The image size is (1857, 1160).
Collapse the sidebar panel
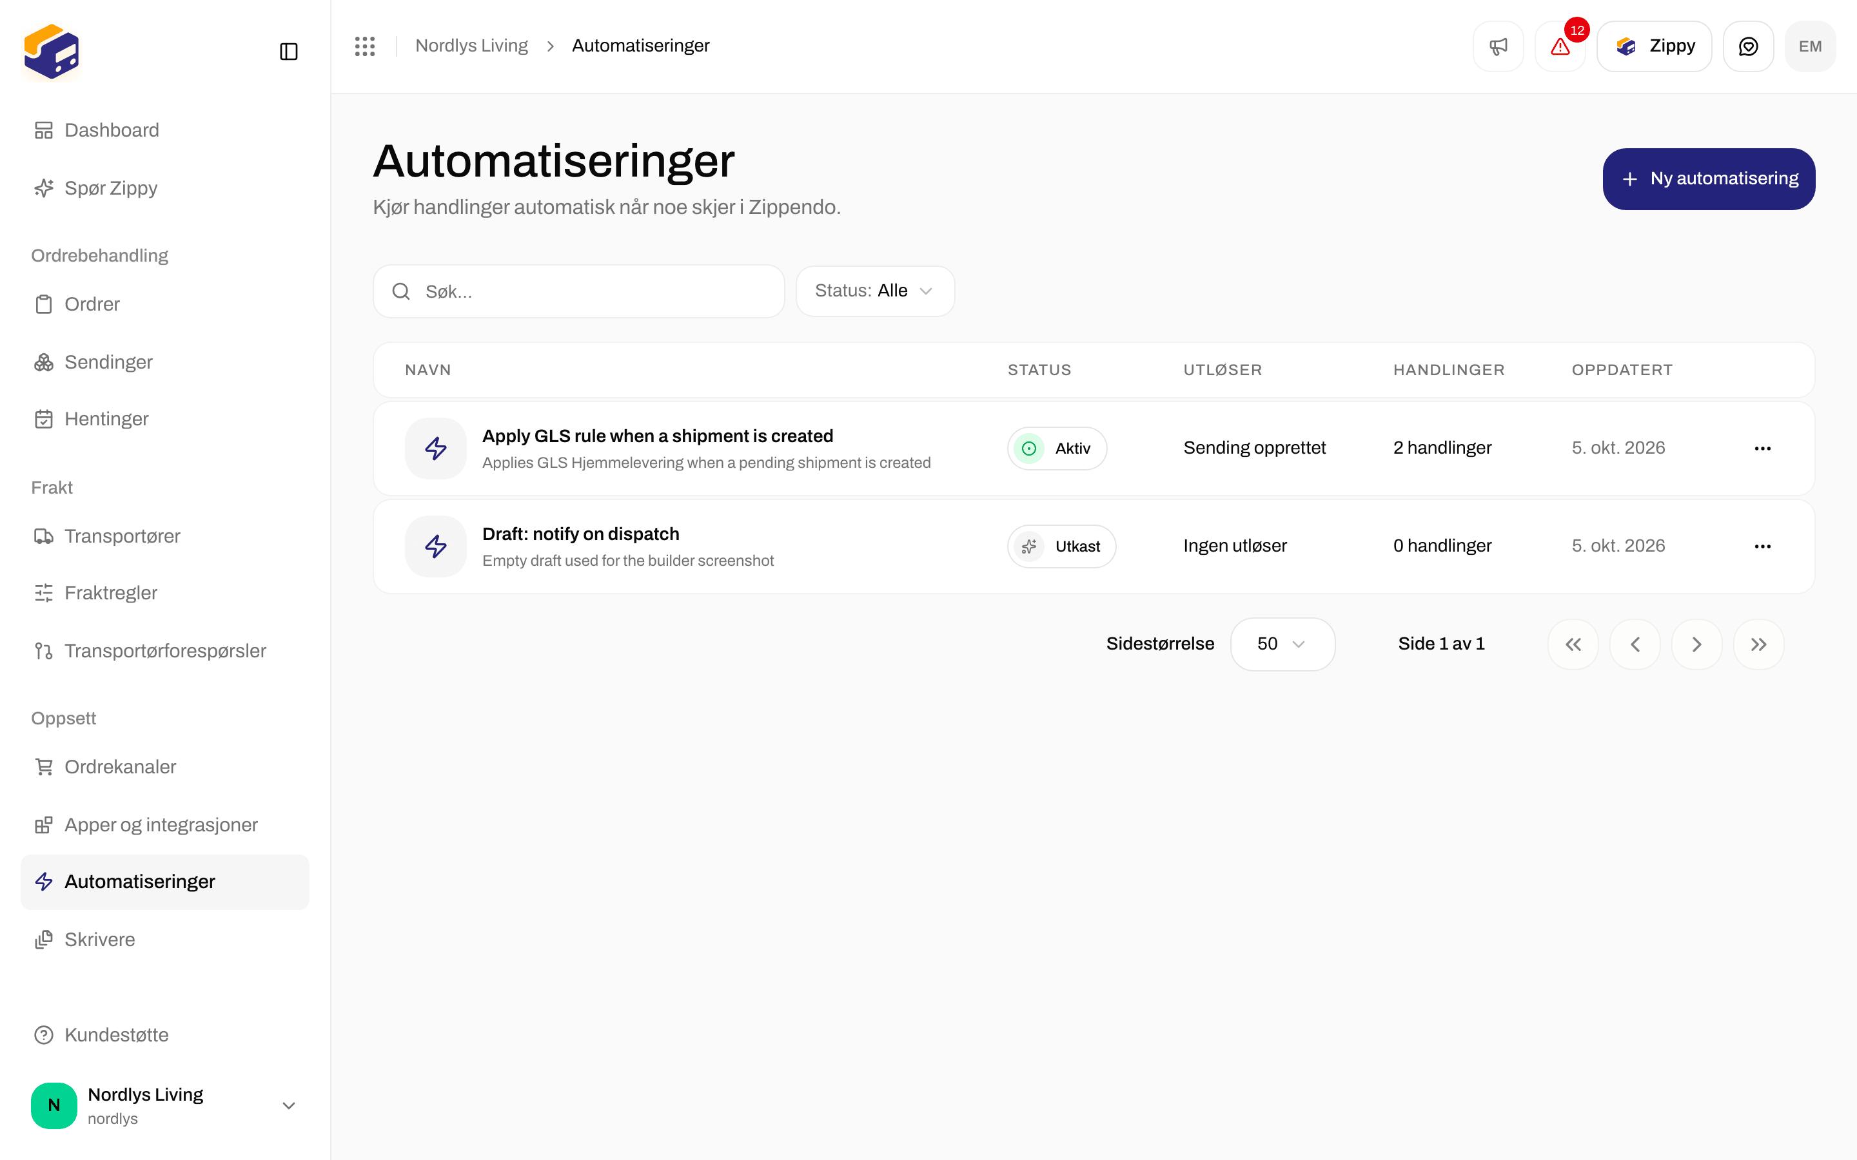point(288,52)
